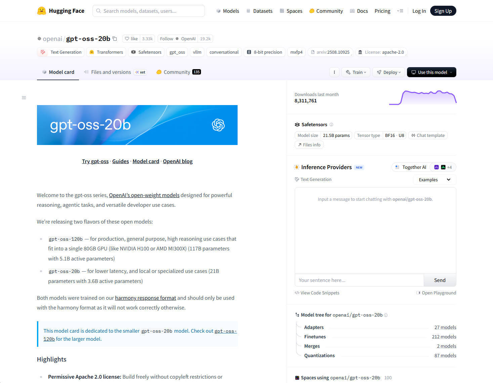Open Spaces in top navigation
493x383 pixels.
[x=291, y=11]
